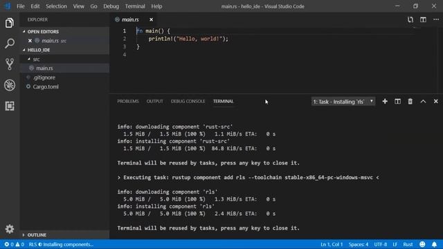Click Ln 1, Col 1 cursor position
The width and height of the screenshot is (443, 249).
pos(332,244)
